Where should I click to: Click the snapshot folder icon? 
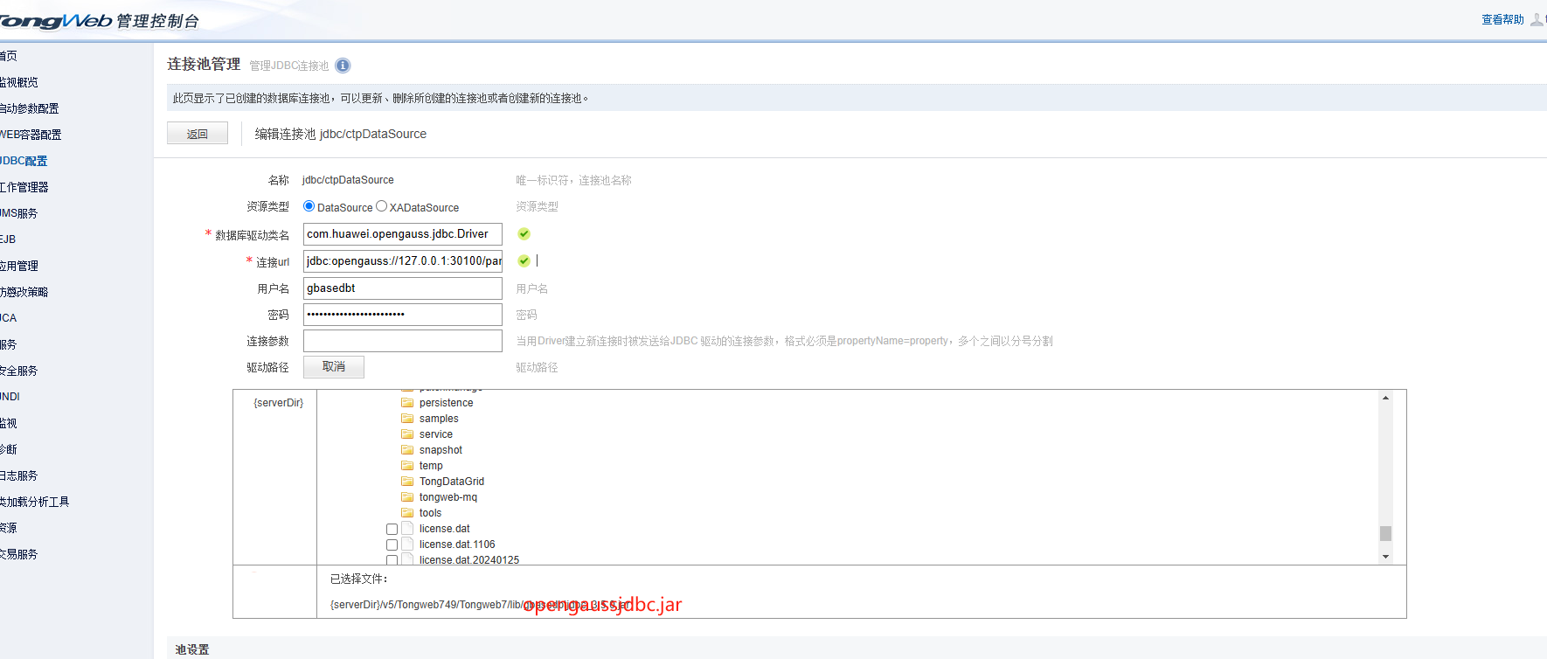click(x=407, y=450)
